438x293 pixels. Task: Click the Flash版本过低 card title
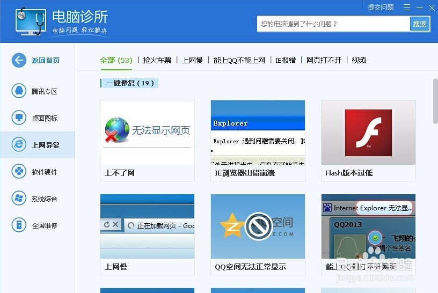pyautogui.click(x=349, y=173)
